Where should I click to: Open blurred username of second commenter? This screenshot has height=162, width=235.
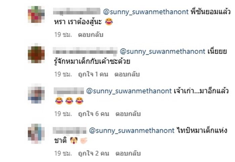[x=85, y=50]
